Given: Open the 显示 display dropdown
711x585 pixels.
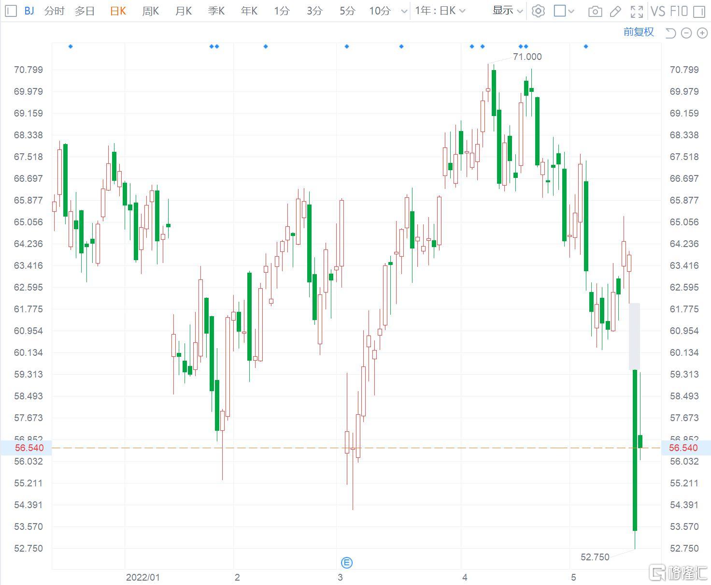Looking at the screenshot, I should click(508, 11).
